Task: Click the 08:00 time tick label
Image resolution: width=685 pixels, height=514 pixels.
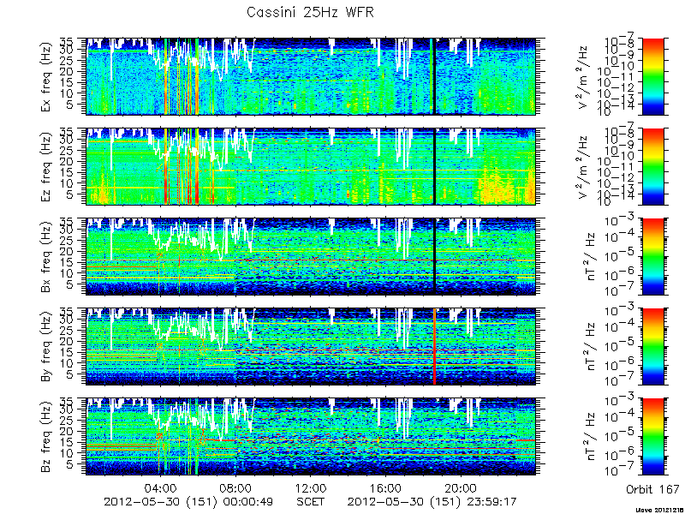Action: tap(236, 487)
